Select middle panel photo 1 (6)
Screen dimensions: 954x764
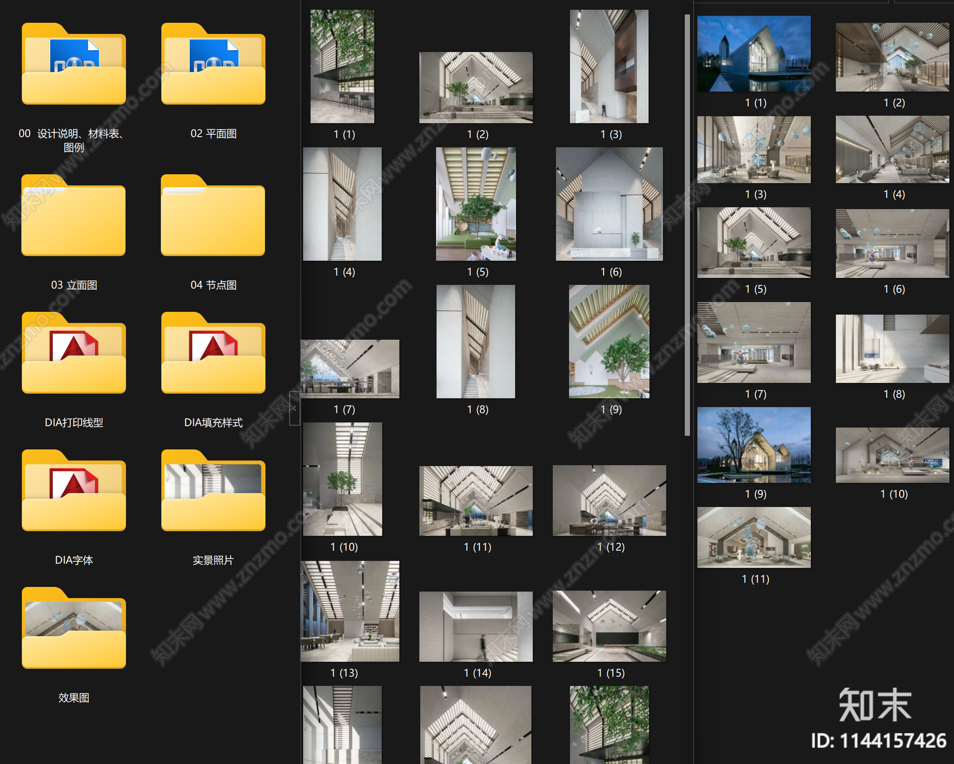point(609,204)
